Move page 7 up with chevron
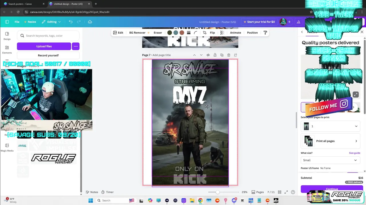The height and width of the screenshot is (205, 366). pos(194,55)
